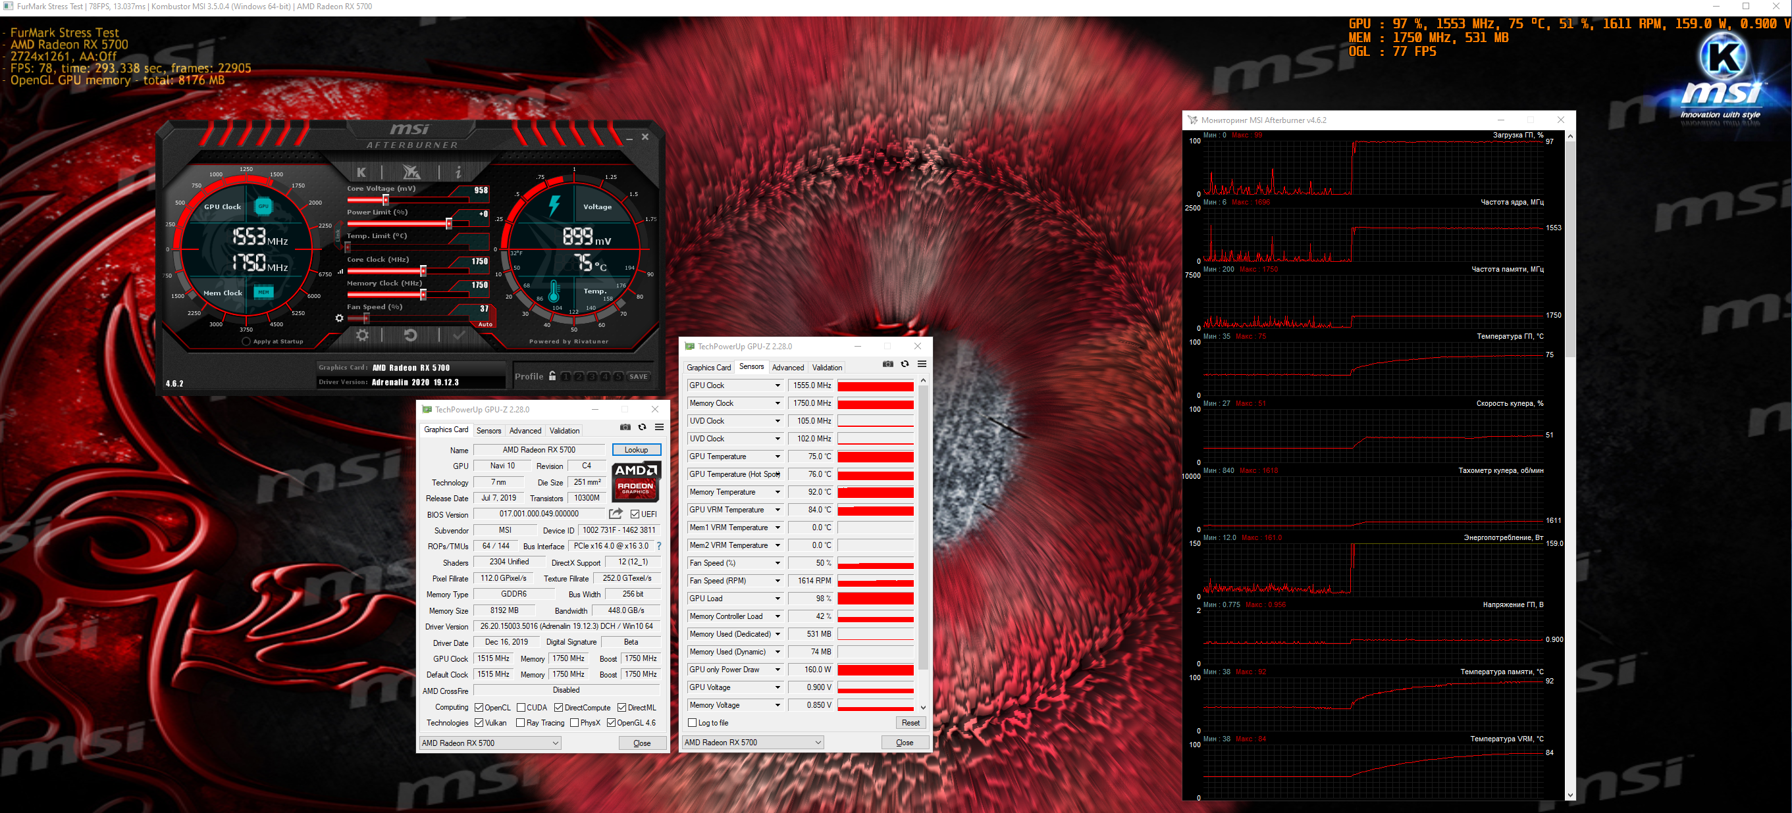Viewport: 1792px width, 813px height.
Task: Click the profile lock icon
Action: tap(552, 376)
